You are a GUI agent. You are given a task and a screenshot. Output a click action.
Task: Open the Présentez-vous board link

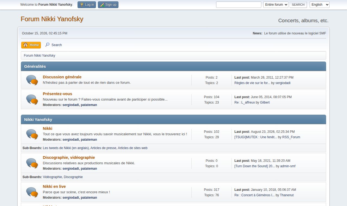[x=57, y=94]
